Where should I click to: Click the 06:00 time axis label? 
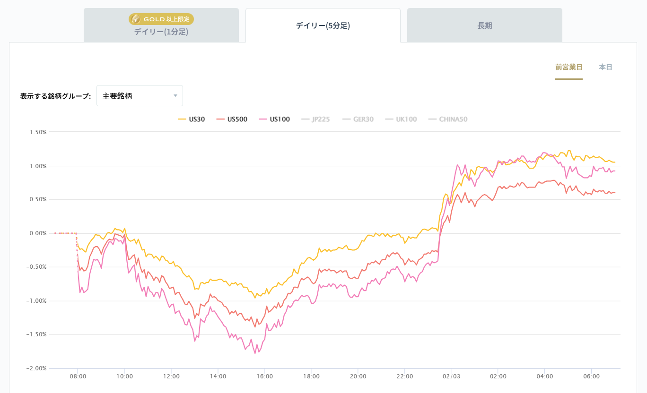592,376
